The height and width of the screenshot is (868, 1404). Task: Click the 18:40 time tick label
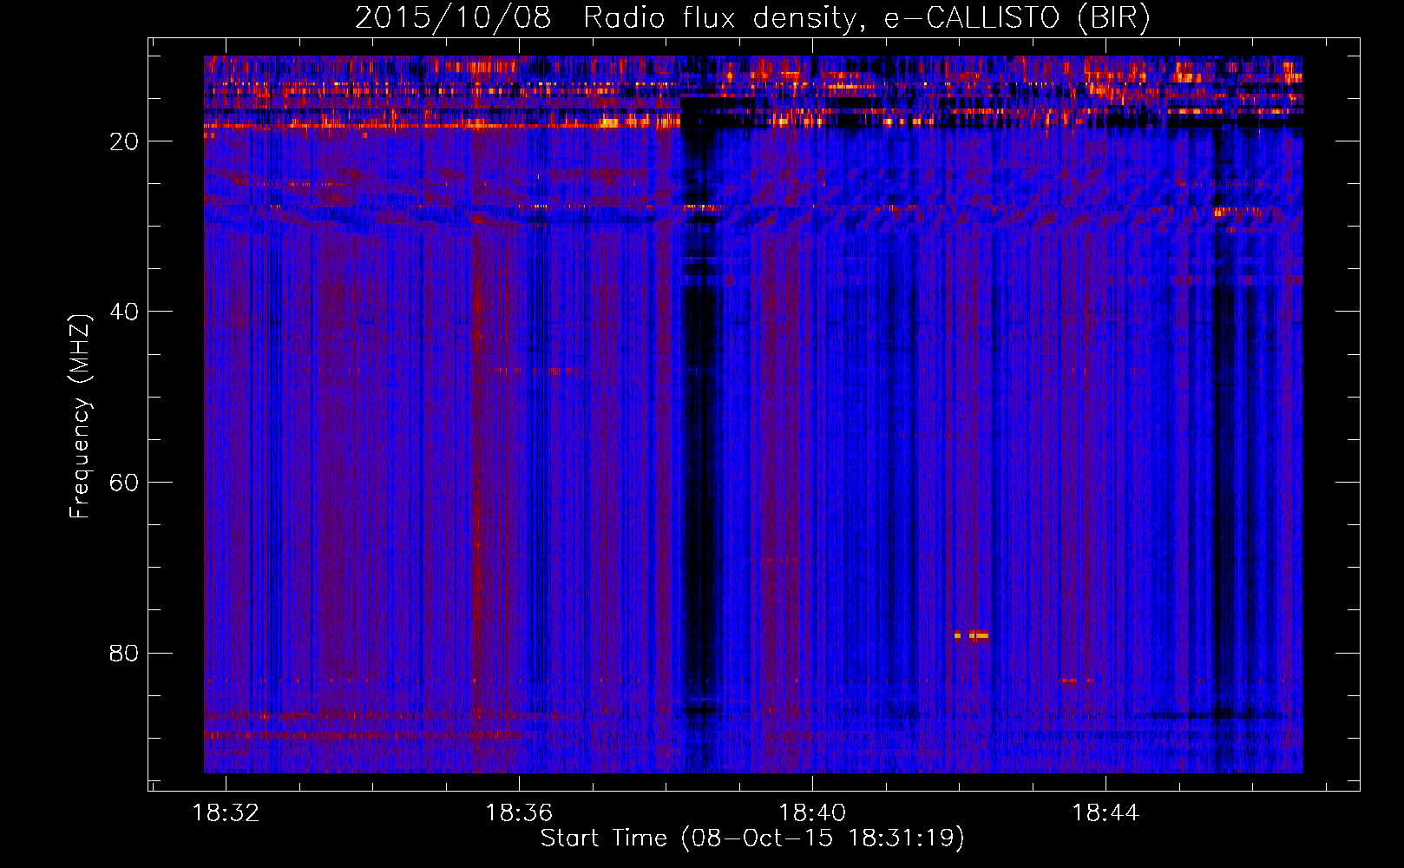click(x=812, y=813)
